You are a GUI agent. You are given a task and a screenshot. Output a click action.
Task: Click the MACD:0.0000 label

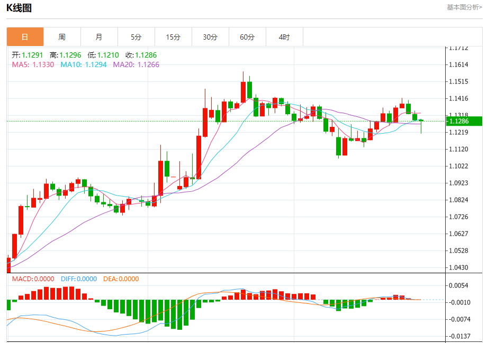33,279
